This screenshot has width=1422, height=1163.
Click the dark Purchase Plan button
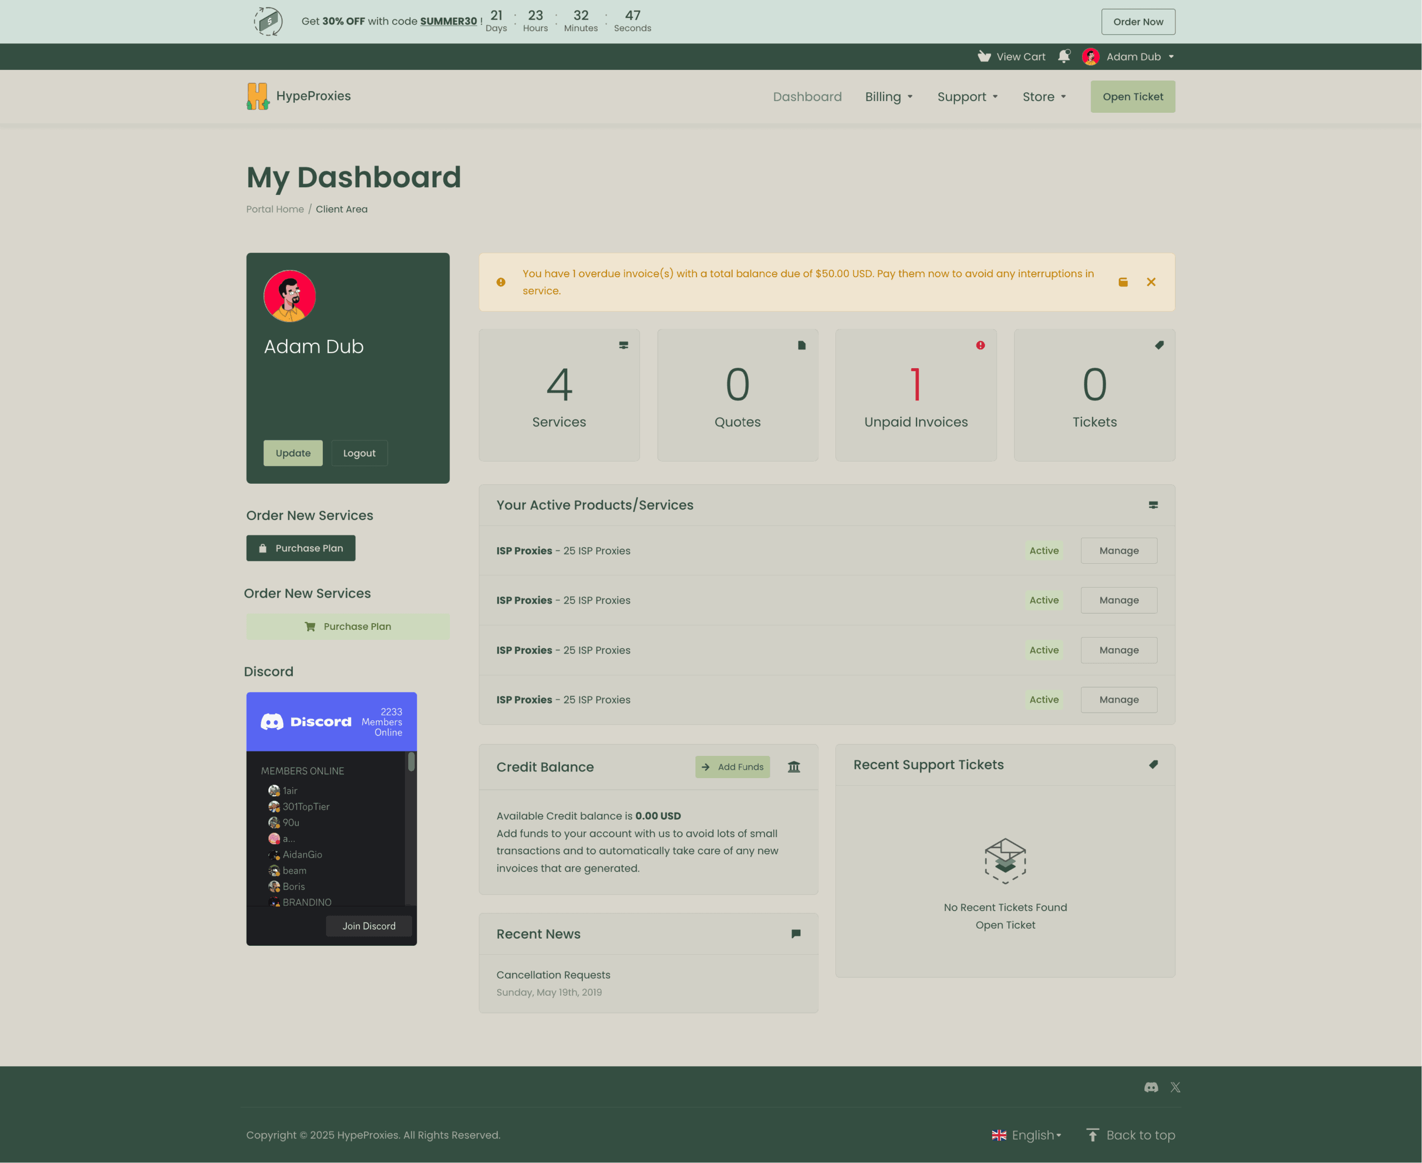[300, 548]
